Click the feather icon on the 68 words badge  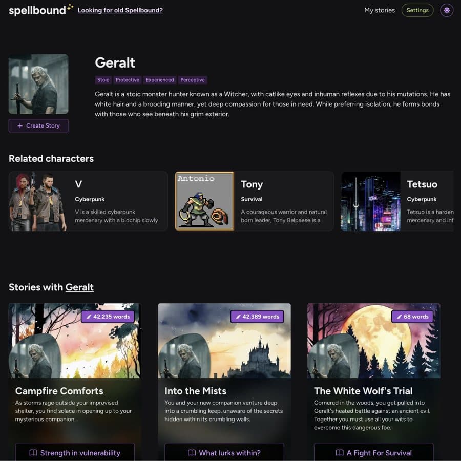tap(399, 317)
